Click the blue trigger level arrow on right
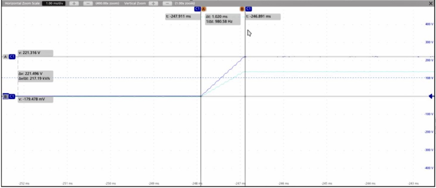The image size is (436, 188). (x=431, y=96)
